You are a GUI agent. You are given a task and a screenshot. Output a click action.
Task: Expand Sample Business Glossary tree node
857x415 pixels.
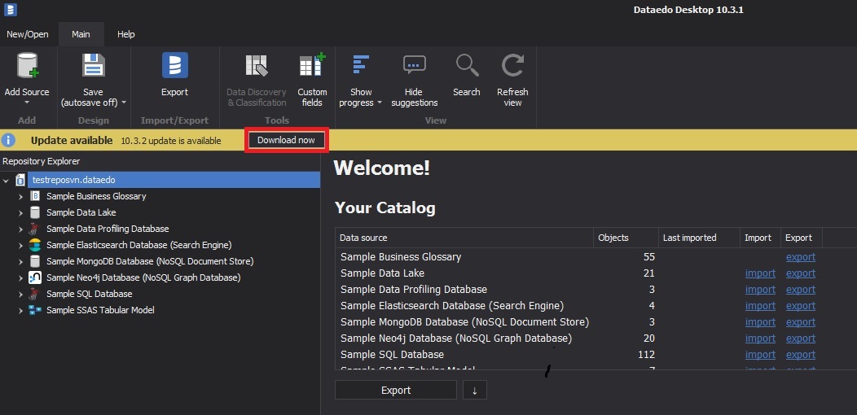(20, 196)
